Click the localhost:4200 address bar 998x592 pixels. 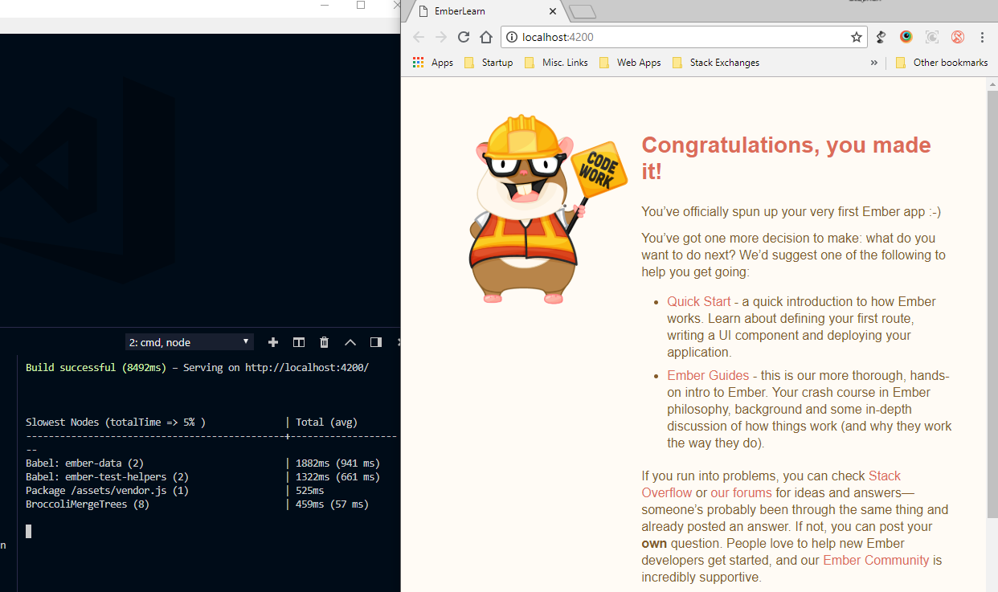(683, 37)
